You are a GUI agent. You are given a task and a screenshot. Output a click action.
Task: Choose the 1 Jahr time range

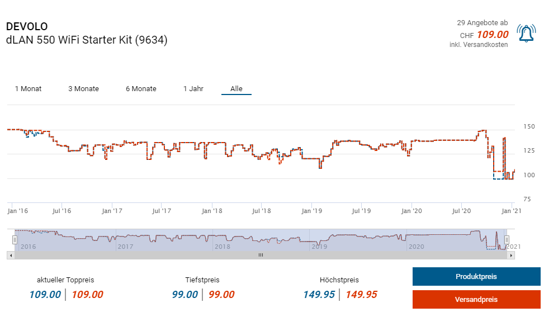tap(193, 89)
